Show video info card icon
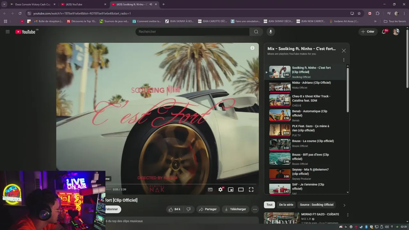 [x=252, y=48]
